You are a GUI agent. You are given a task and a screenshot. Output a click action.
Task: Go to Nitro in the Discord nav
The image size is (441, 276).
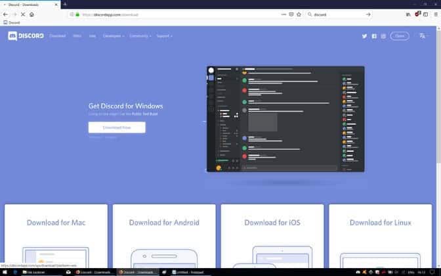(77, 35)
